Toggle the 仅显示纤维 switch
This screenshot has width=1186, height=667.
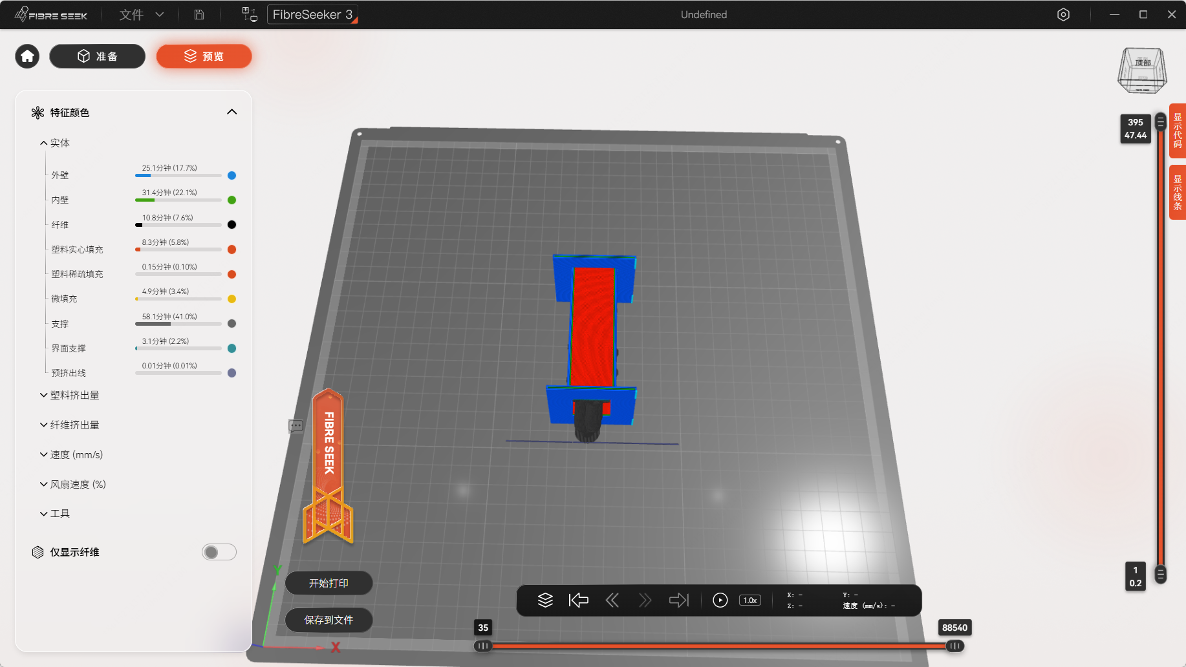click(219, 552)
